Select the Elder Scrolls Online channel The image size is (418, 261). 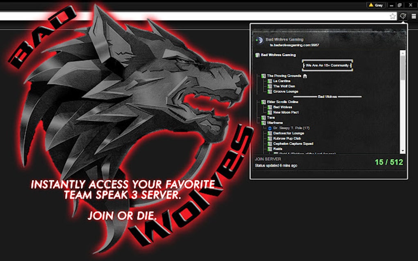click(283, 101)
